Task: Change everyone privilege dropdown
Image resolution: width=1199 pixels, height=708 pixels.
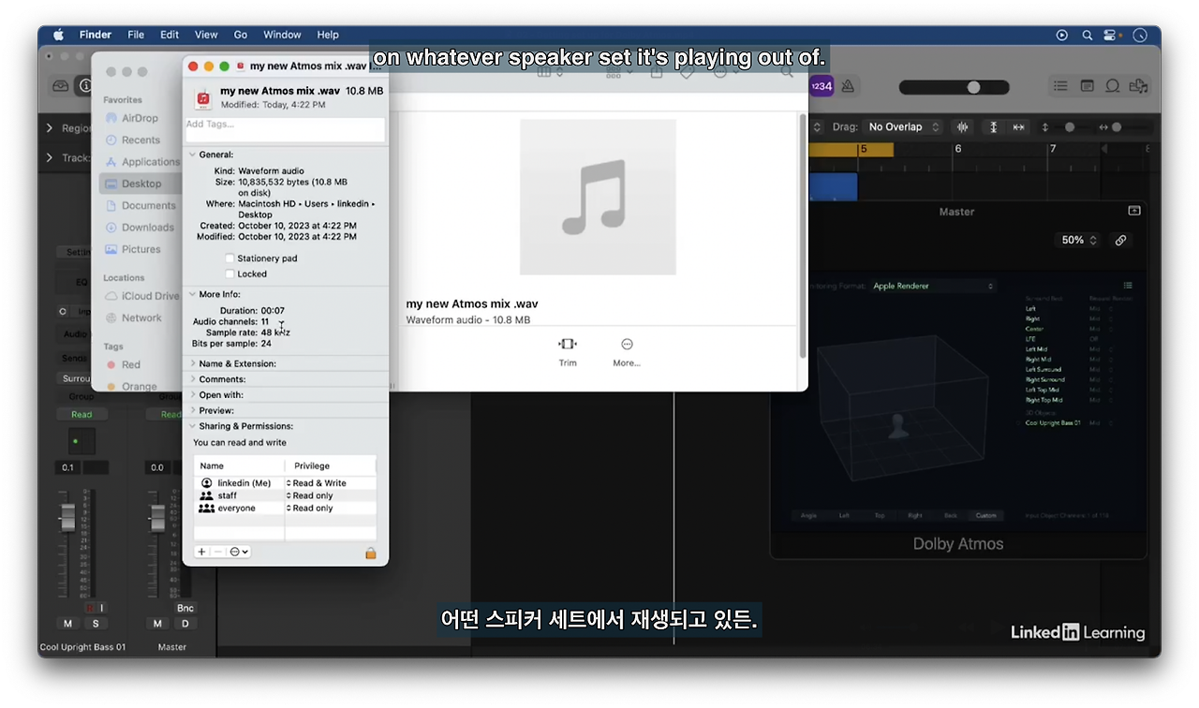Action: 310,509
